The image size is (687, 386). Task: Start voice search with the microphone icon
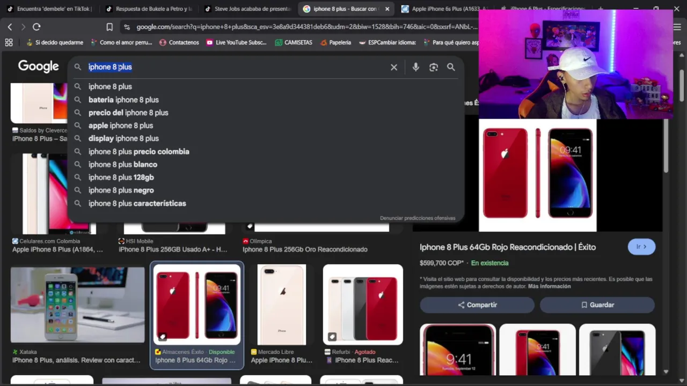click(x=415, y=67)
